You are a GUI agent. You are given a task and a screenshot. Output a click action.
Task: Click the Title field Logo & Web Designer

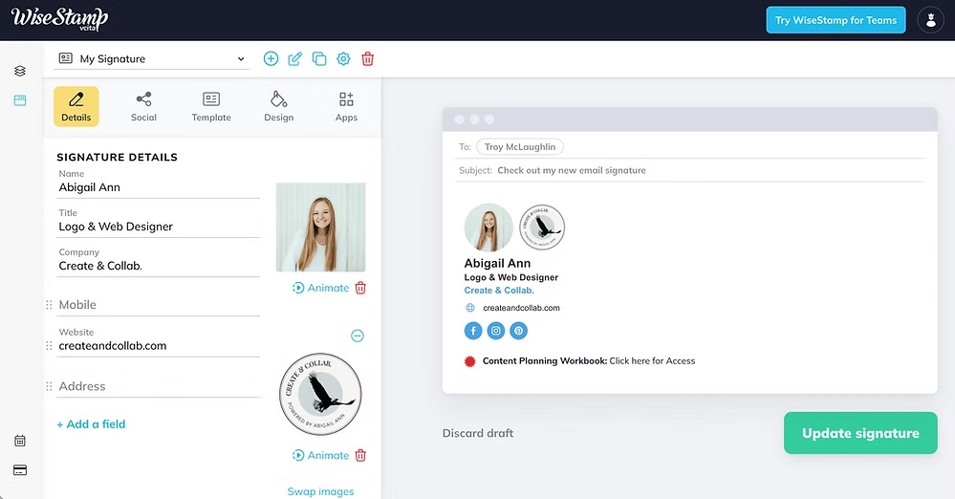coord(159,223)
